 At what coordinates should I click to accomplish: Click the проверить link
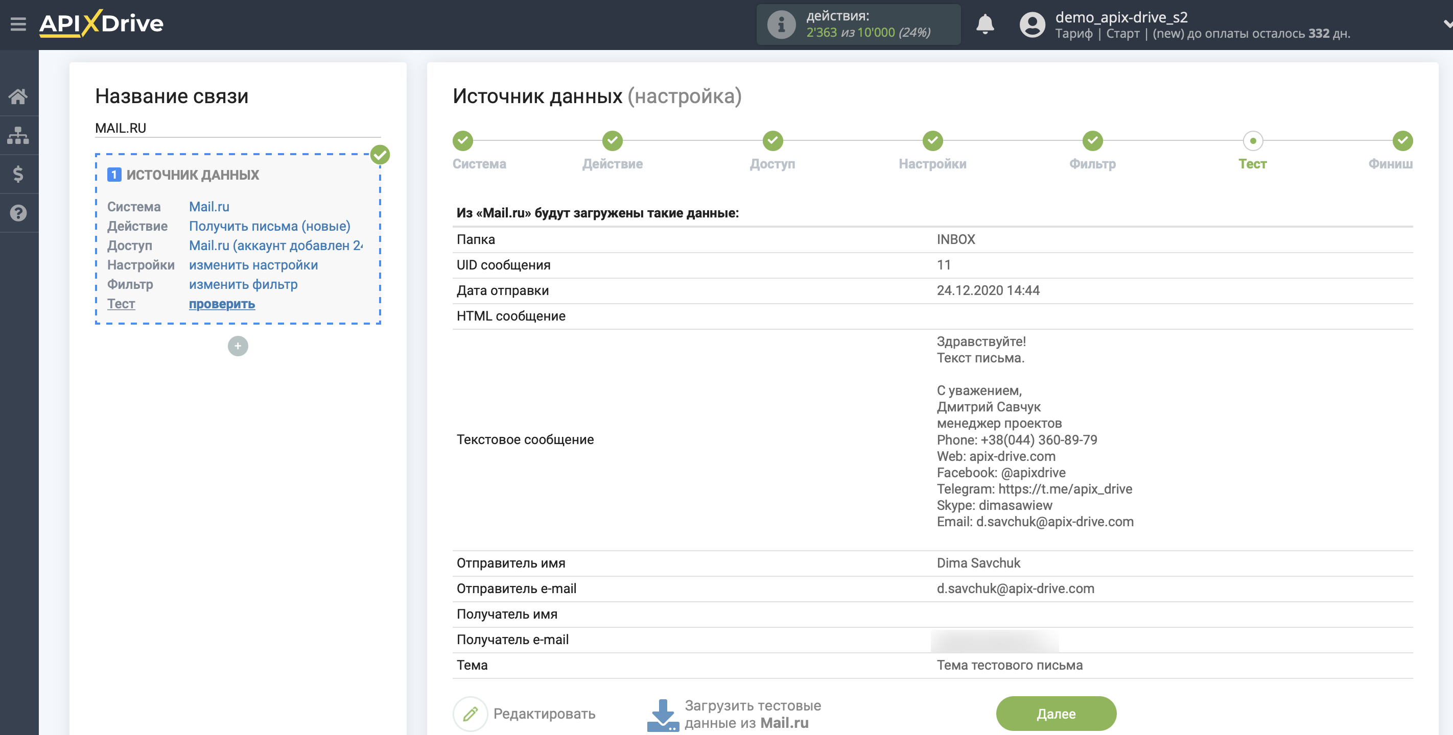[222, 303]
